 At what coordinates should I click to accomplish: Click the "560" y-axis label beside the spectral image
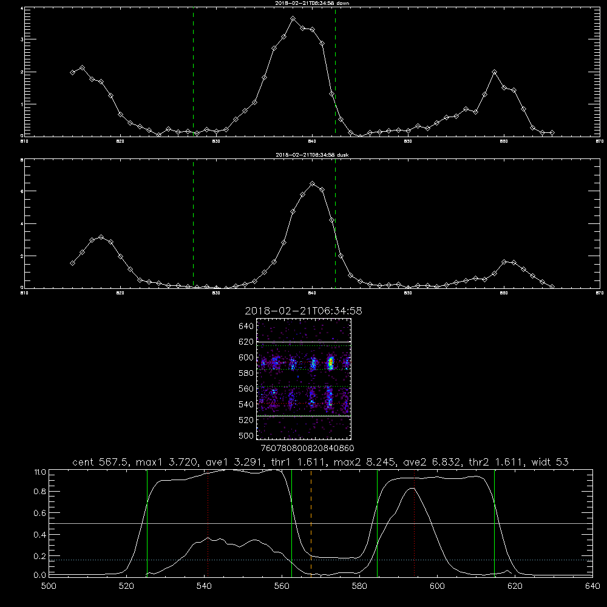tap(246, 388)
